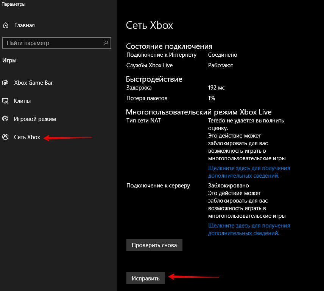Click the Сеть Xbox page heading
Viewport: 324px width, 291px height.
pos(150,25)
